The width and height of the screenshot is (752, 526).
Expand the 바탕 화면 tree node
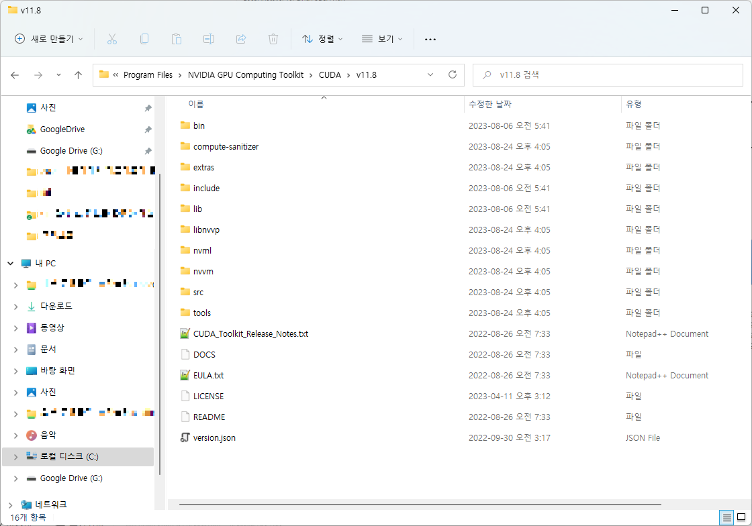[x=16, y=371]
